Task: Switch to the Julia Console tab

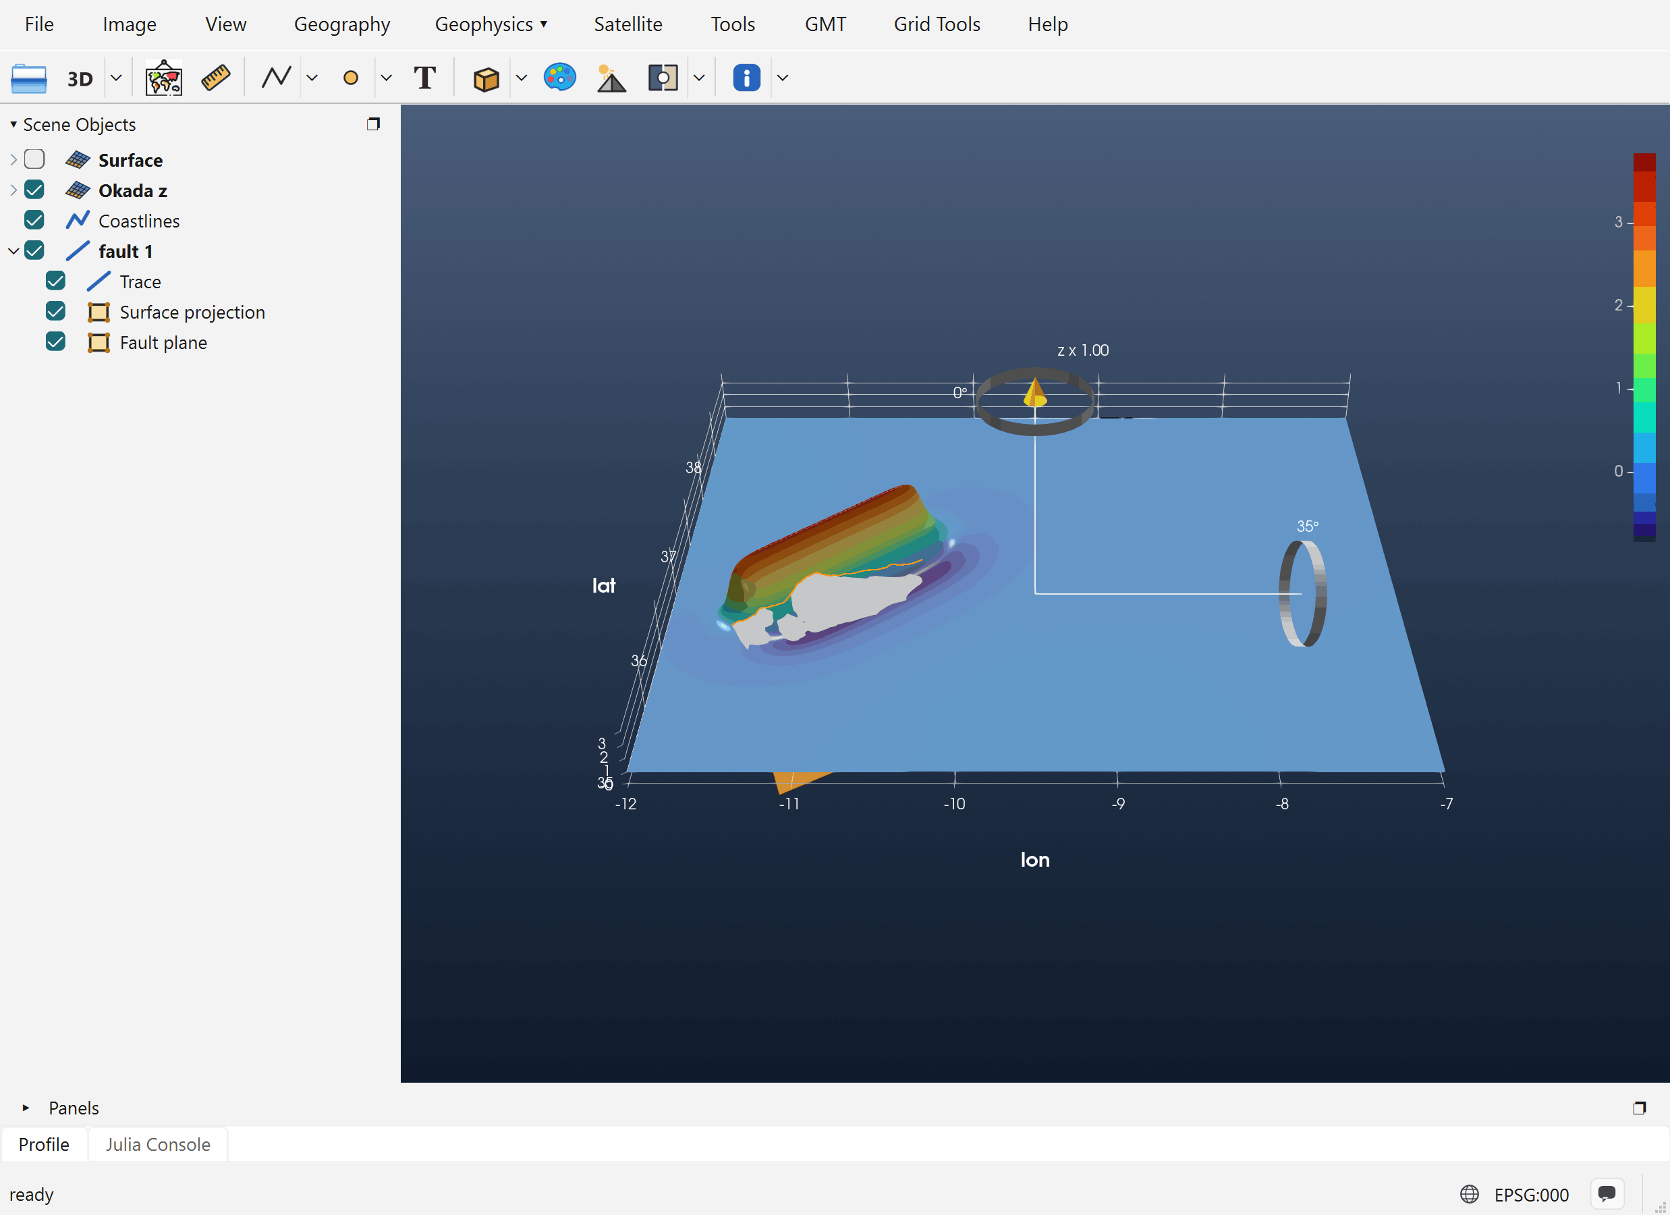Action: click(x=158, y=1144)
